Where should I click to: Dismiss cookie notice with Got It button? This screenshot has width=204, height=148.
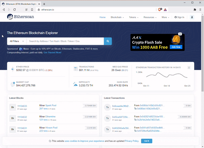147,141
